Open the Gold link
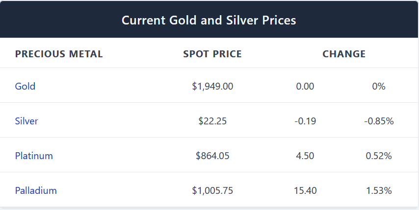 pos(25,86)
